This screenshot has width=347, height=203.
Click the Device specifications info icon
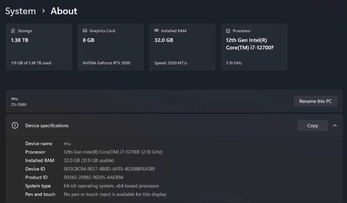pyautogui.click(x=15, y=125)
